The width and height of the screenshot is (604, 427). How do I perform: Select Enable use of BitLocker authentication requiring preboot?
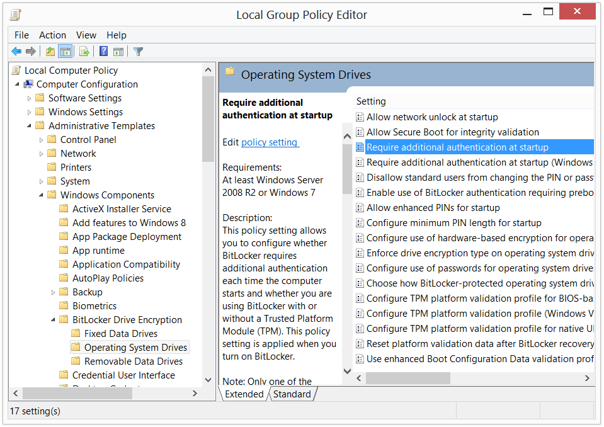coord(475,193)
